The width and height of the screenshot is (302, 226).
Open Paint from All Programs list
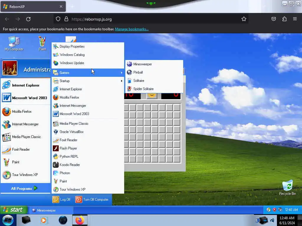88,181
